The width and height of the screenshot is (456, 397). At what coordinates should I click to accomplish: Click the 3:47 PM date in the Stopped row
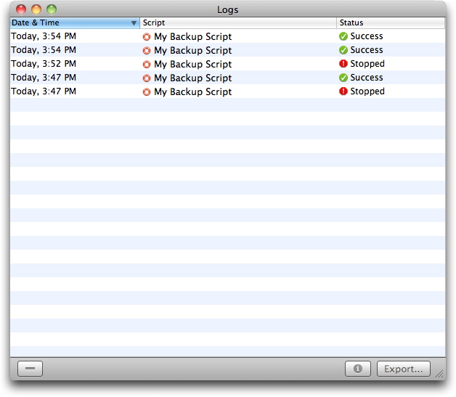[x=44, y=91]
